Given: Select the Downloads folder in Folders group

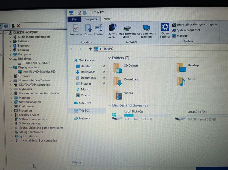Looking at the screenshot, I should pos(126,81).
